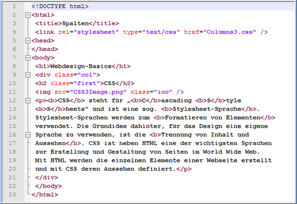Click line number 23 in the margin

tap(12, 194)
